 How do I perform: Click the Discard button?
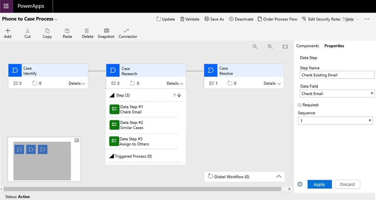(x=347, y=185)
